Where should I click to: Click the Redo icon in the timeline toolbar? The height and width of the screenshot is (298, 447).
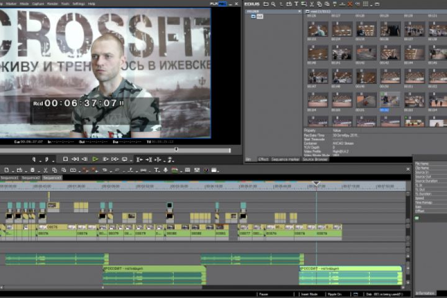(117, 170)
